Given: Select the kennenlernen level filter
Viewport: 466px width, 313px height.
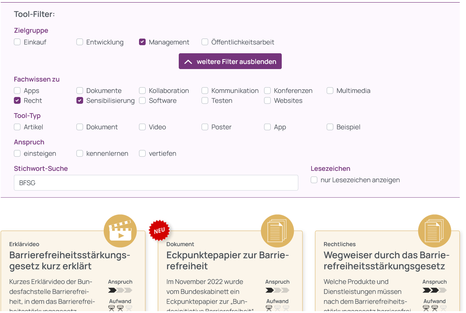Looking at the screenshot, I should [80, 153].
